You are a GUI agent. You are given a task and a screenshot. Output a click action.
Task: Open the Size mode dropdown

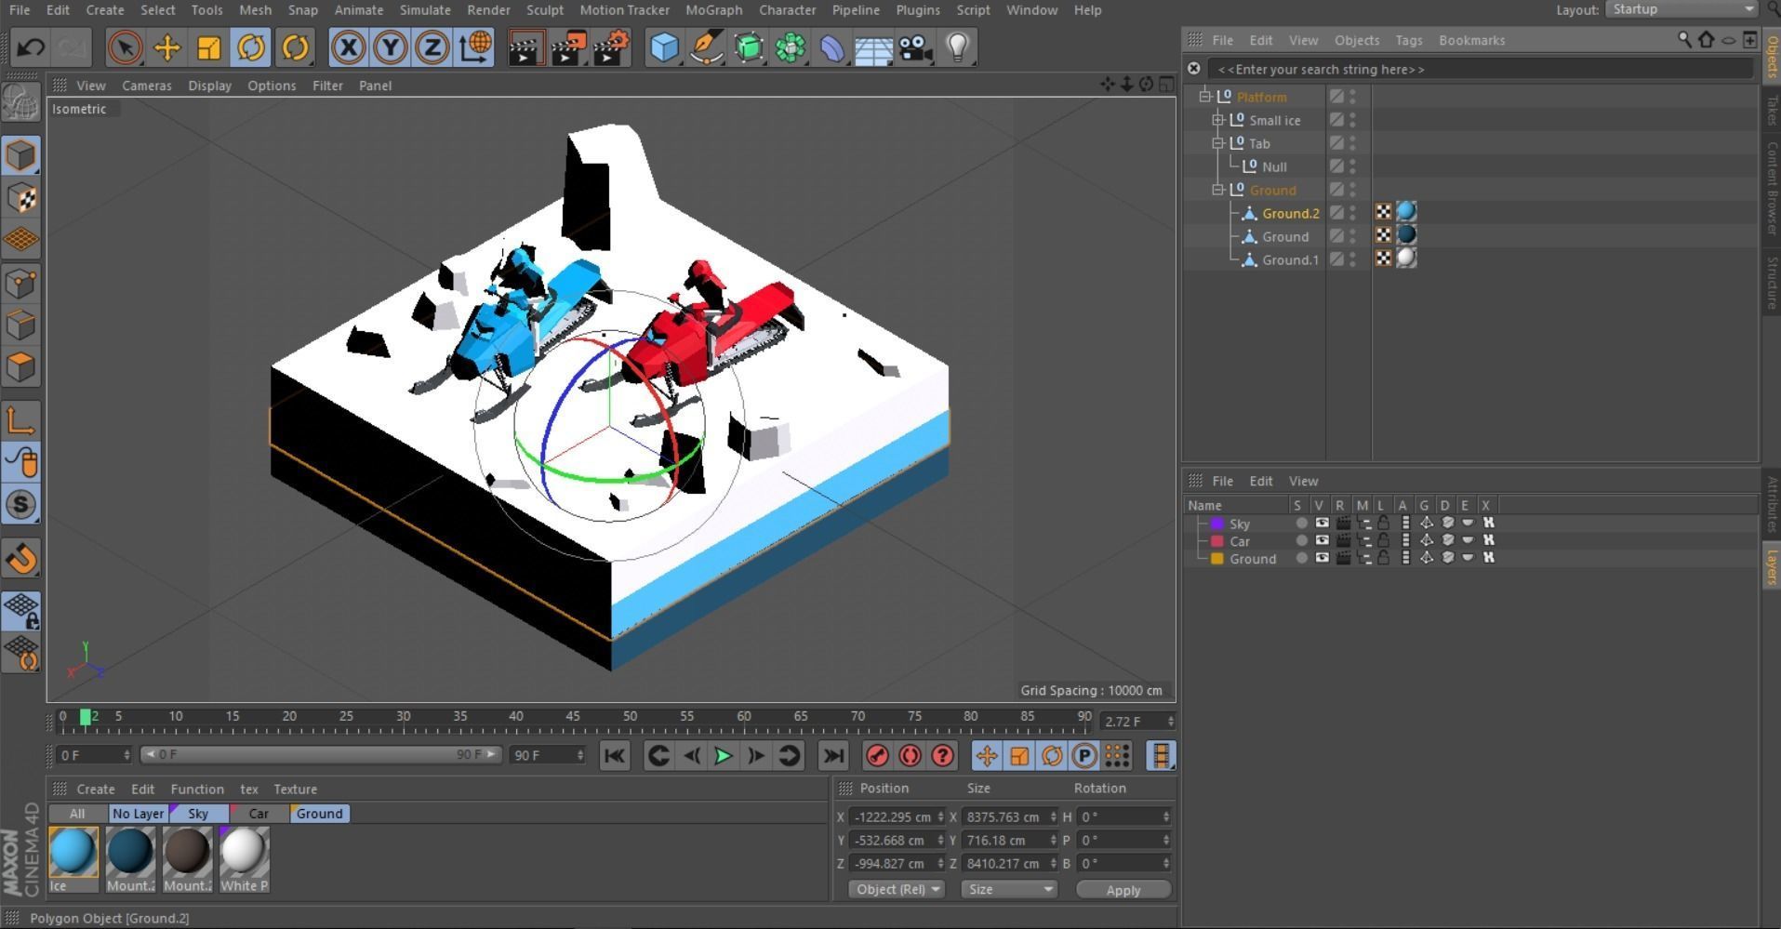pyautogui.click(x=1009, y=890)
